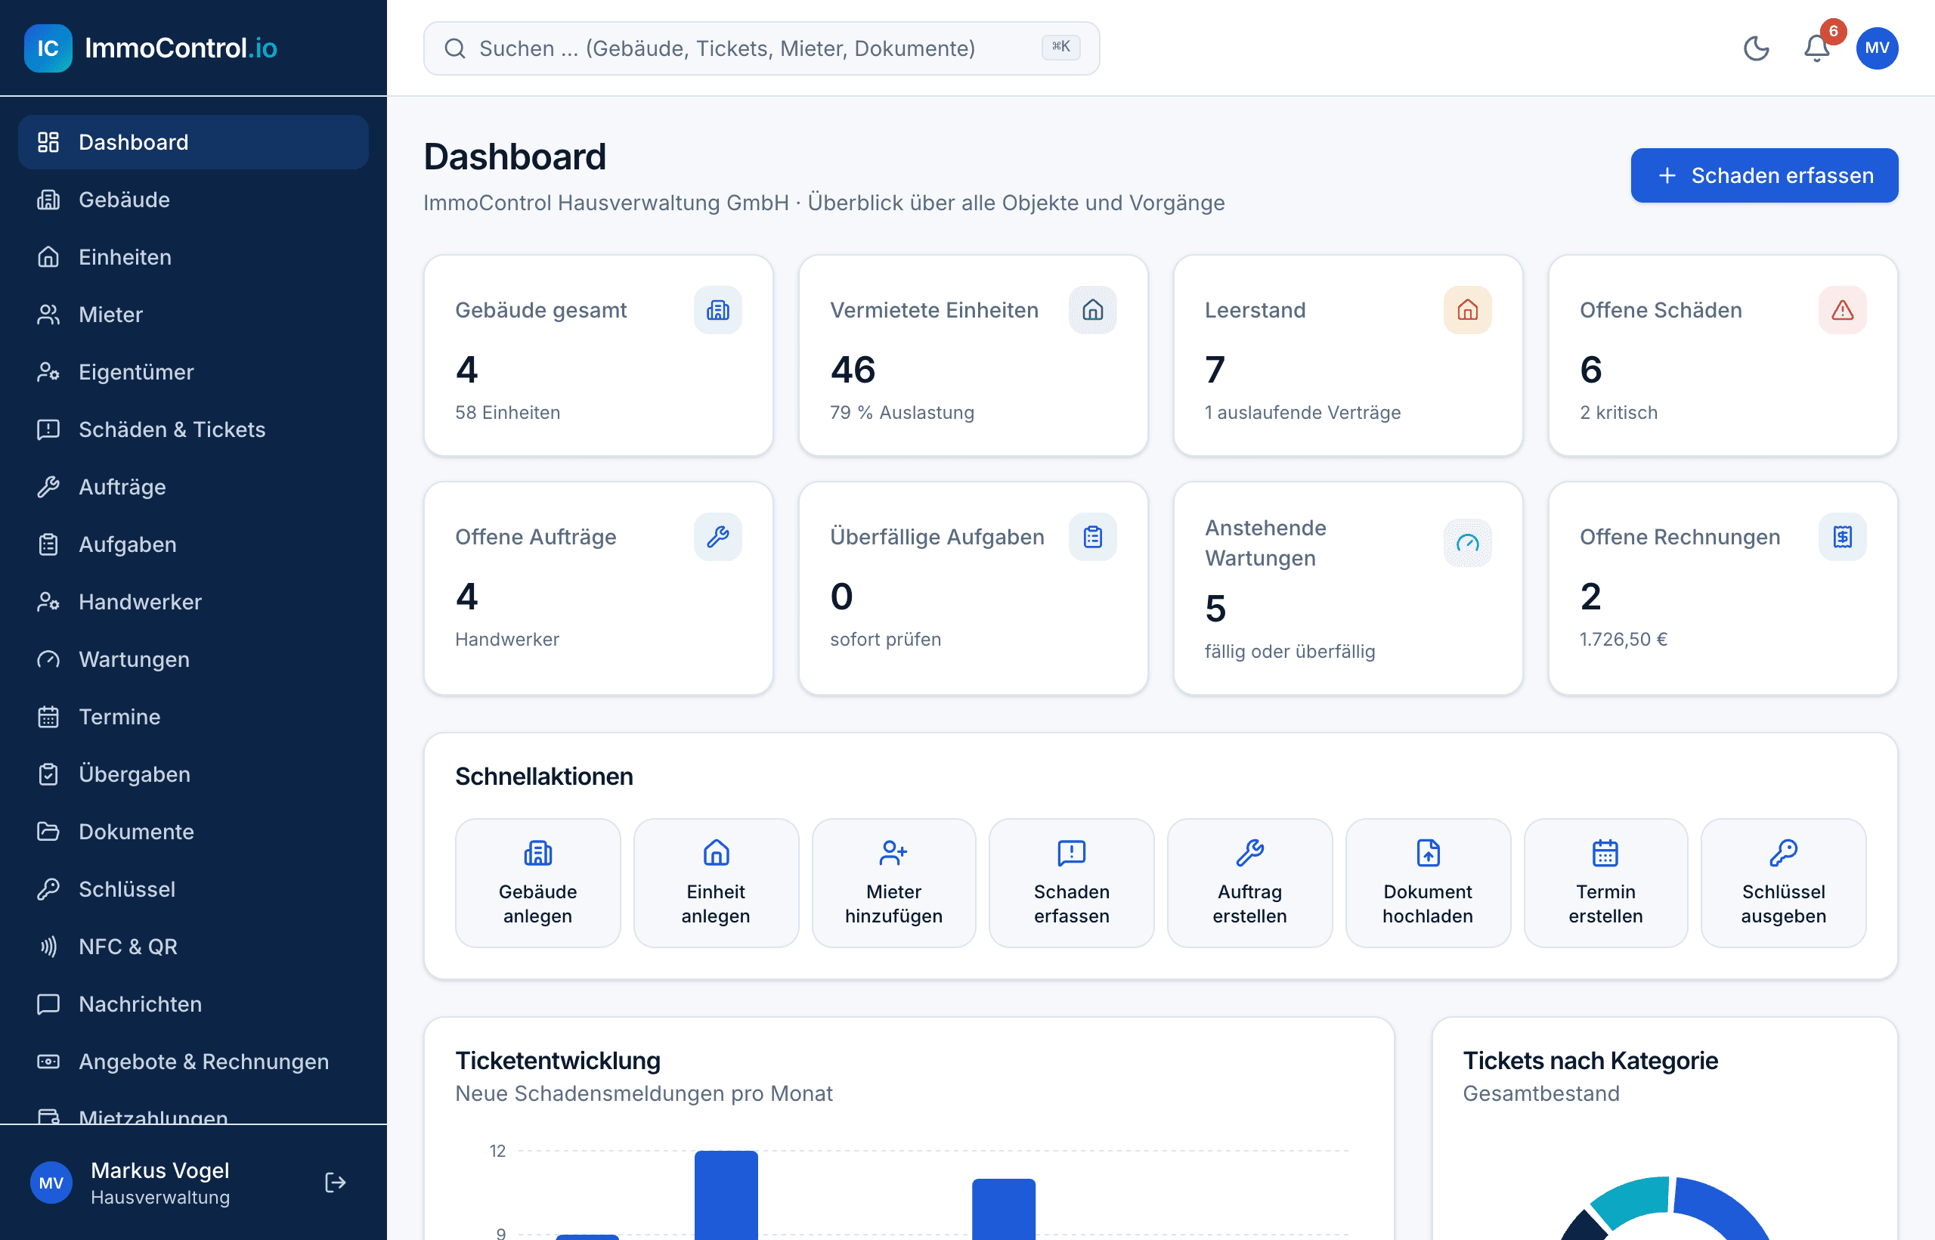Navigate to Übergaben in the sidebar
Screen dimensions: 1935x1240
click(x=193, y=773)
